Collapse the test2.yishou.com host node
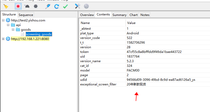The height and width of the screenshot is (112, 210). coord(3,20)
